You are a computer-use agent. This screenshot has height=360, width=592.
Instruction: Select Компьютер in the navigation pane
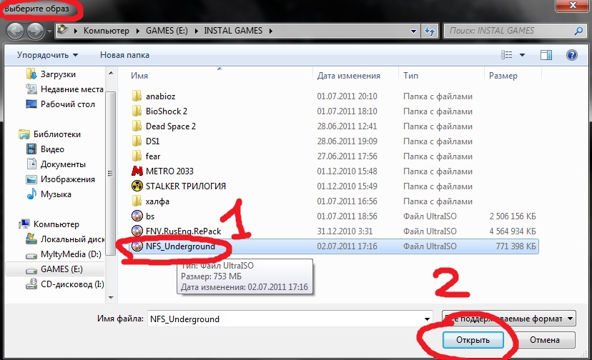pos(56,224)
